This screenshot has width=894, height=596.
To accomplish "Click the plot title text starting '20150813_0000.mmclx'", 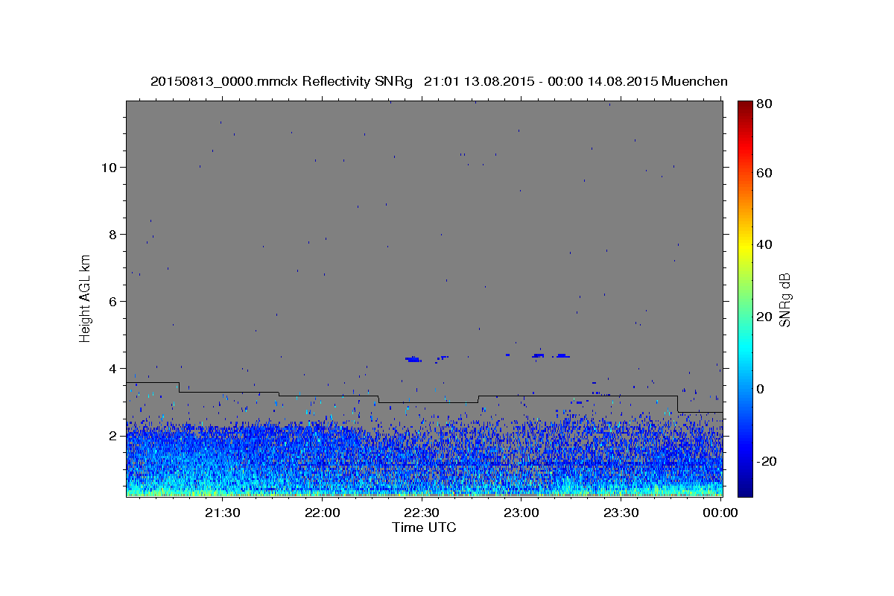I will pyautogui.click(x=439, y=81).
